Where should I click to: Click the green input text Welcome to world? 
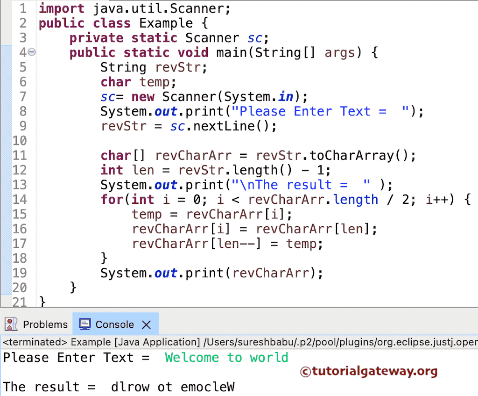pyautogui.click(x=227, y=357)
